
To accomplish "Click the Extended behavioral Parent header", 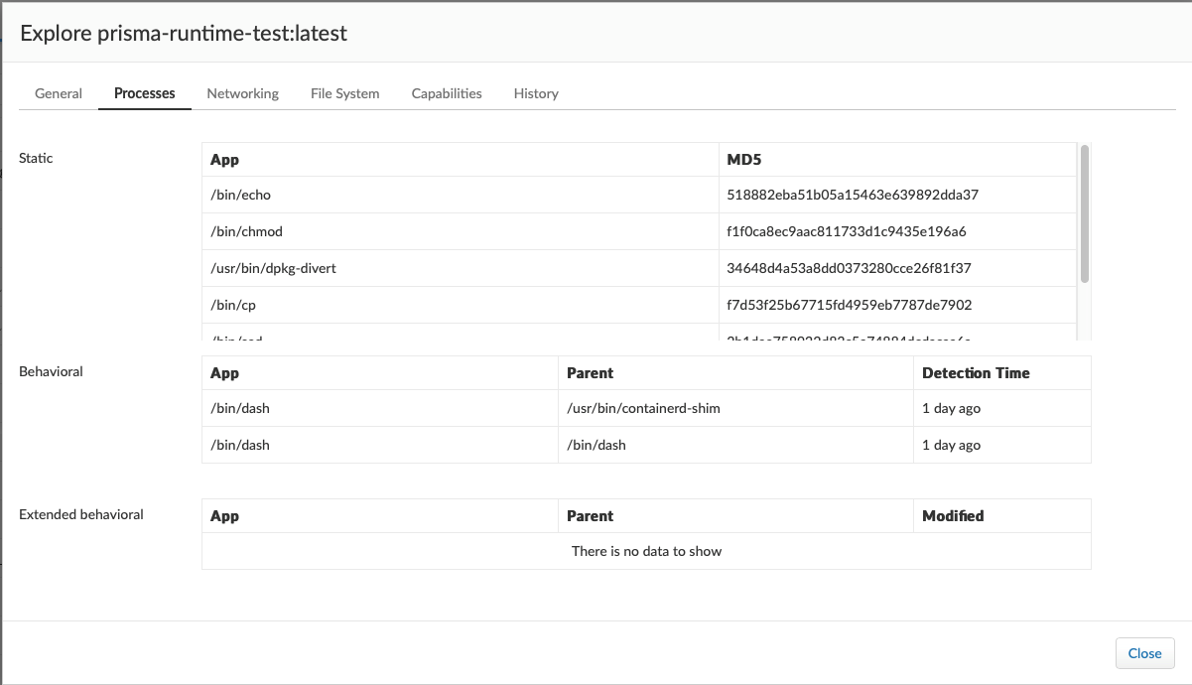I will pos(590,516).
